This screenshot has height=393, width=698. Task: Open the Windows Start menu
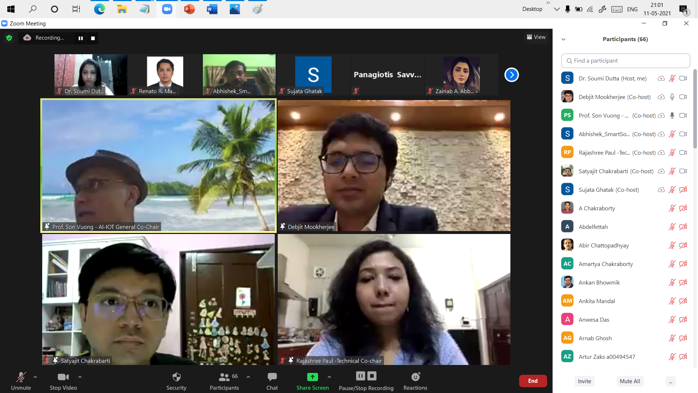(x=11, y=9)
